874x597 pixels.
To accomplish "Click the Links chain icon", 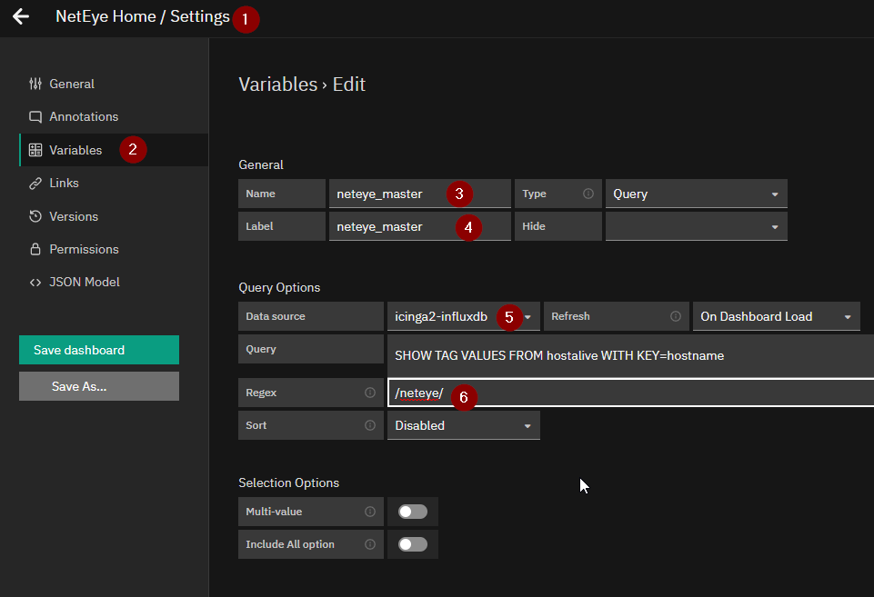I will pos(35,183).
